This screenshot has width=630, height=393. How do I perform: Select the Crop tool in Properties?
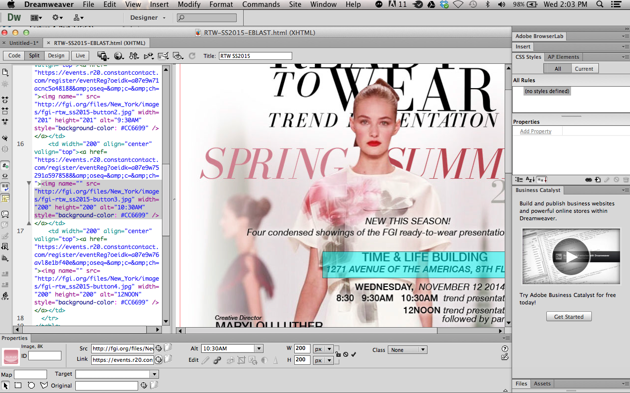click(241, 360)
